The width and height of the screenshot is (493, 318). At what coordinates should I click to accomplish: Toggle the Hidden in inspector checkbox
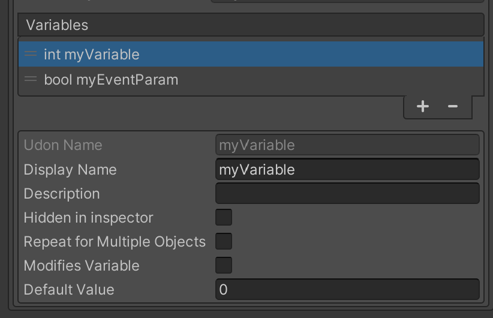pyautogui.click(x=224, y=217)
